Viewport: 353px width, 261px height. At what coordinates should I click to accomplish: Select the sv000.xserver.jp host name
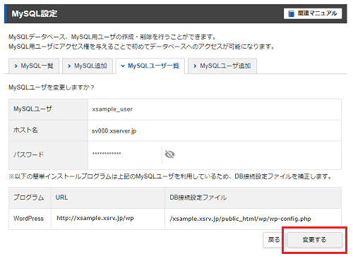(114, 131)
